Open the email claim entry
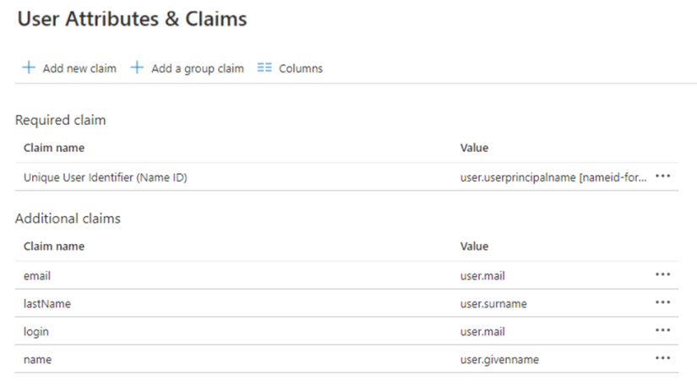The height and width of the screenshot is (391, 697). [x=38, y=275]
